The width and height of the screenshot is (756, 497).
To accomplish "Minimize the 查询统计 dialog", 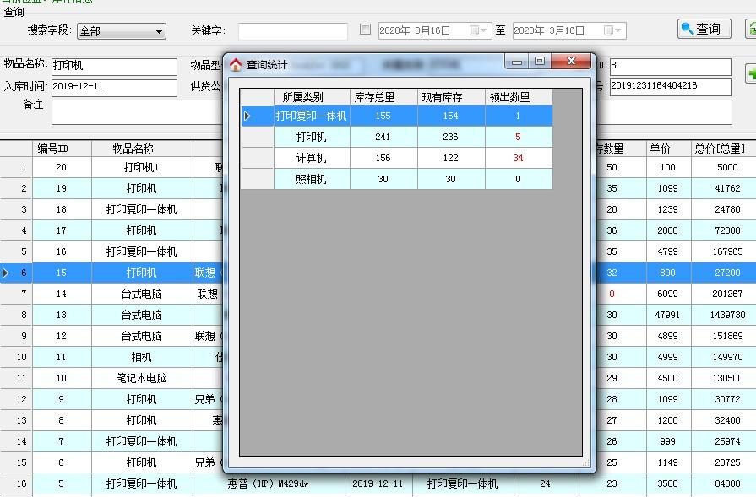I will 517,61.
